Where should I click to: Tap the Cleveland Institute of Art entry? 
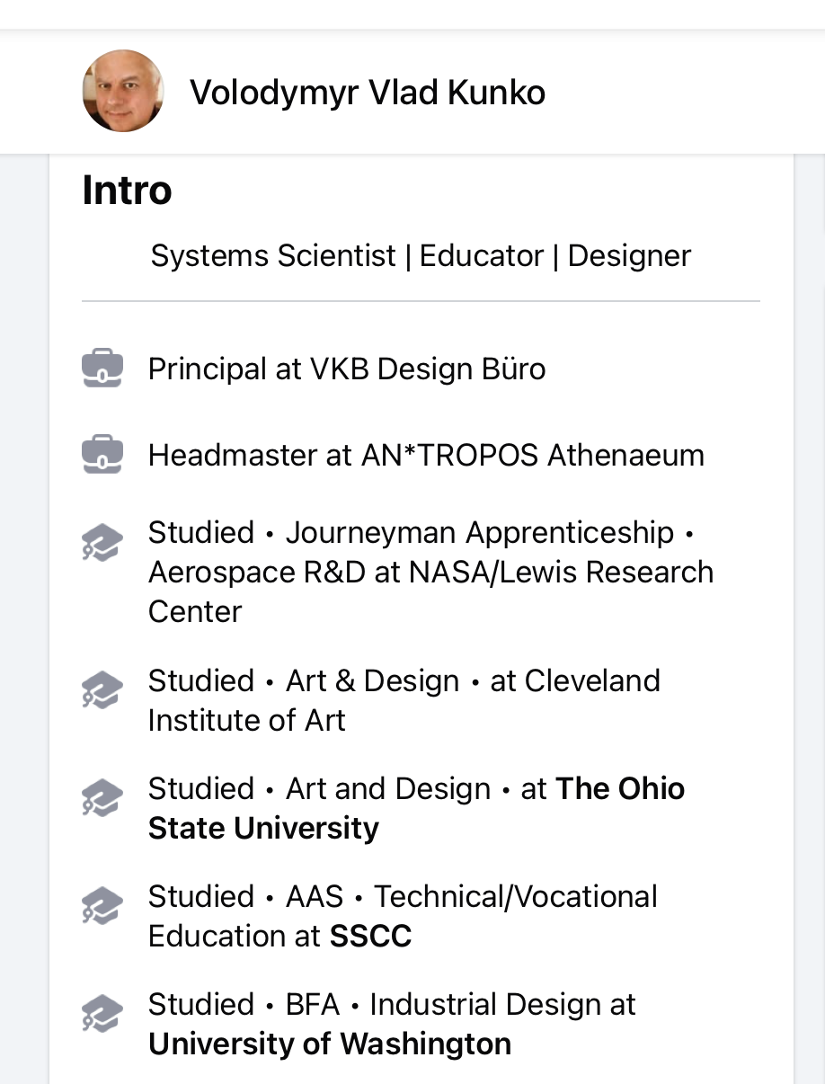(x=403, y=700)
